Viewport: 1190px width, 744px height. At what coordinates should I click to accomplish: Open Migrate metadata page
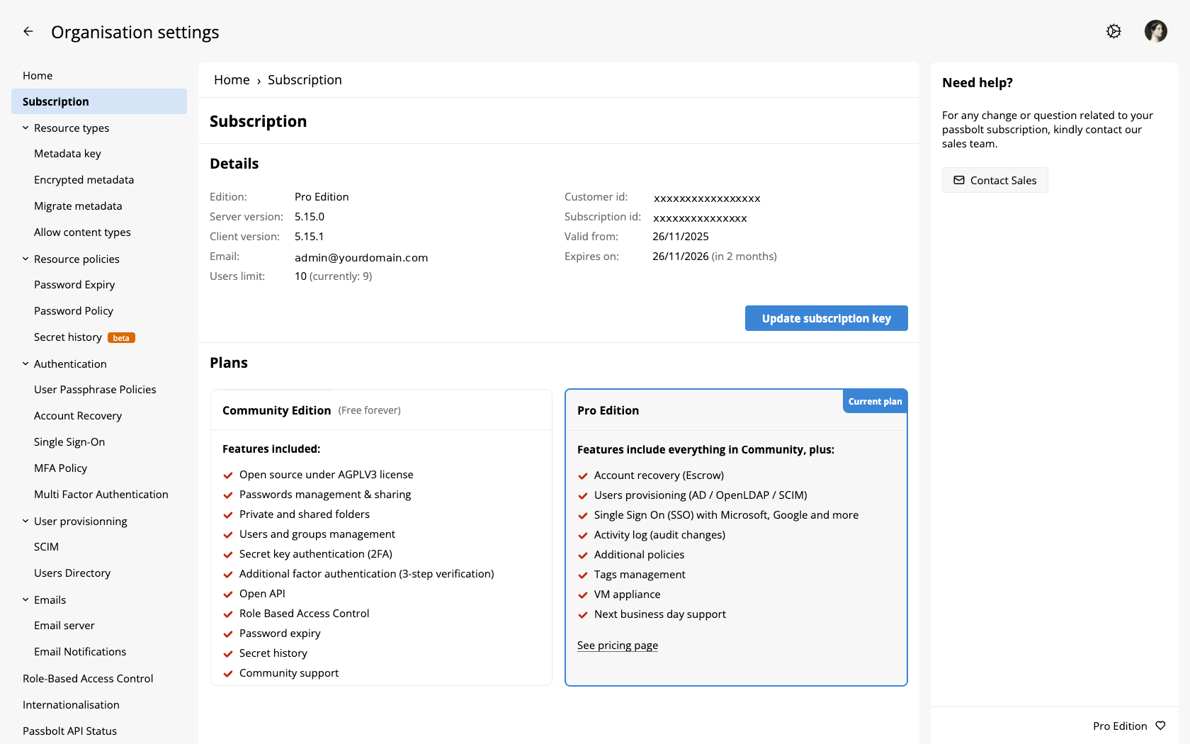coord(78,206)
